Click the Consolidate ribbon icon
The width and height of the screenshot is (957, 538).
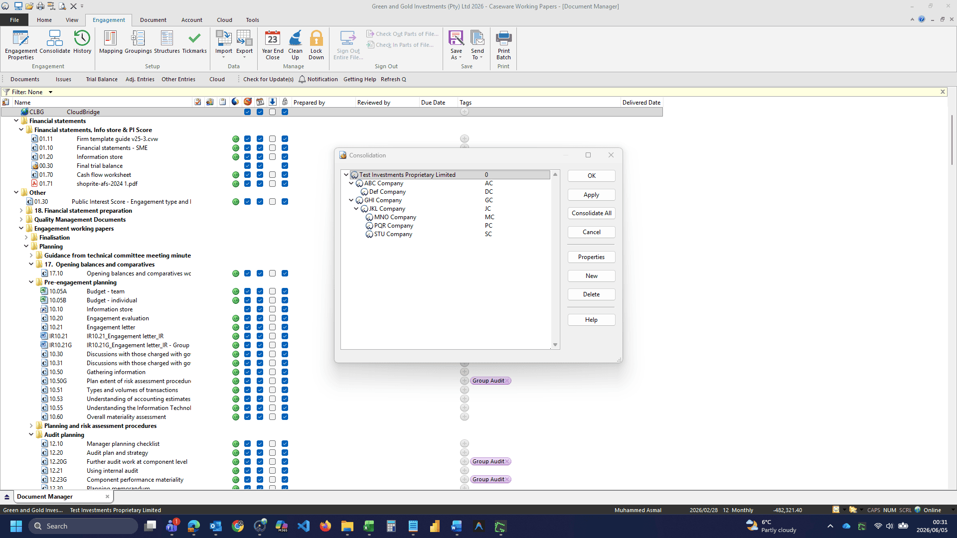click(55, 42)
